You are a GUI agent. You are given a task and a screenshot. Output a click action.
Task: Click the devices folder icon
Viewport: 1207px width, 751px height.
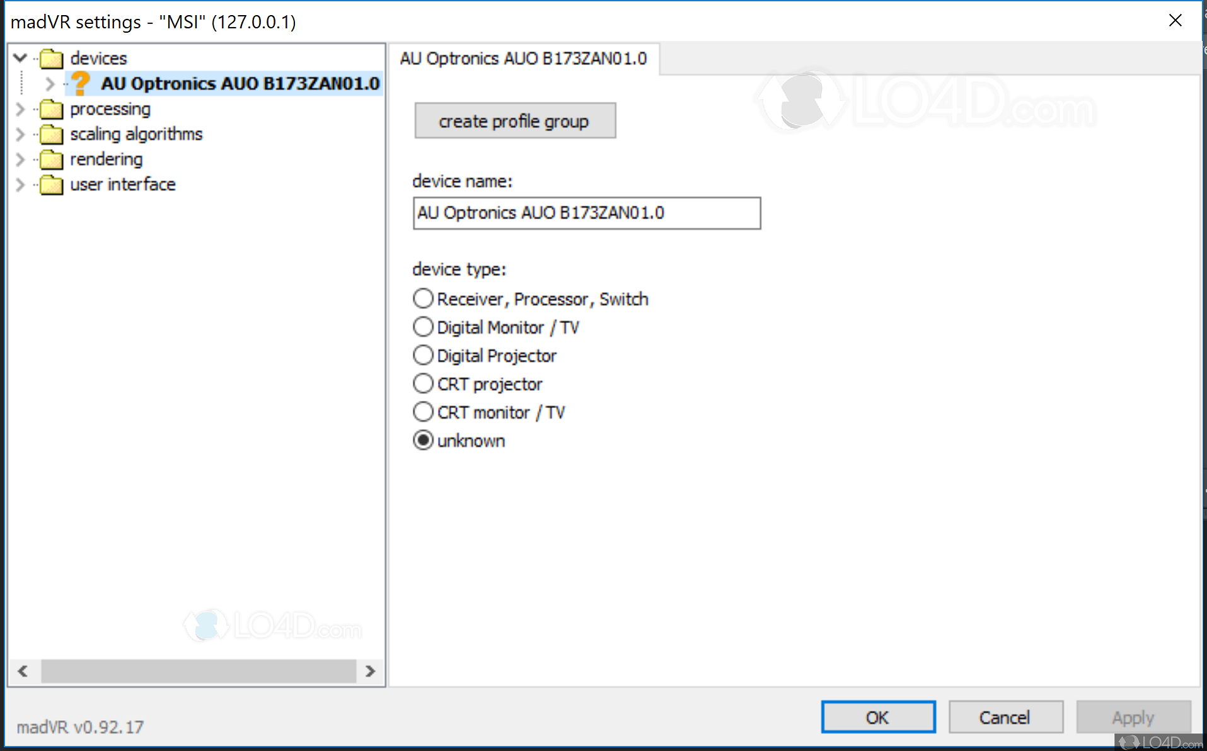[x=52, y=59]
